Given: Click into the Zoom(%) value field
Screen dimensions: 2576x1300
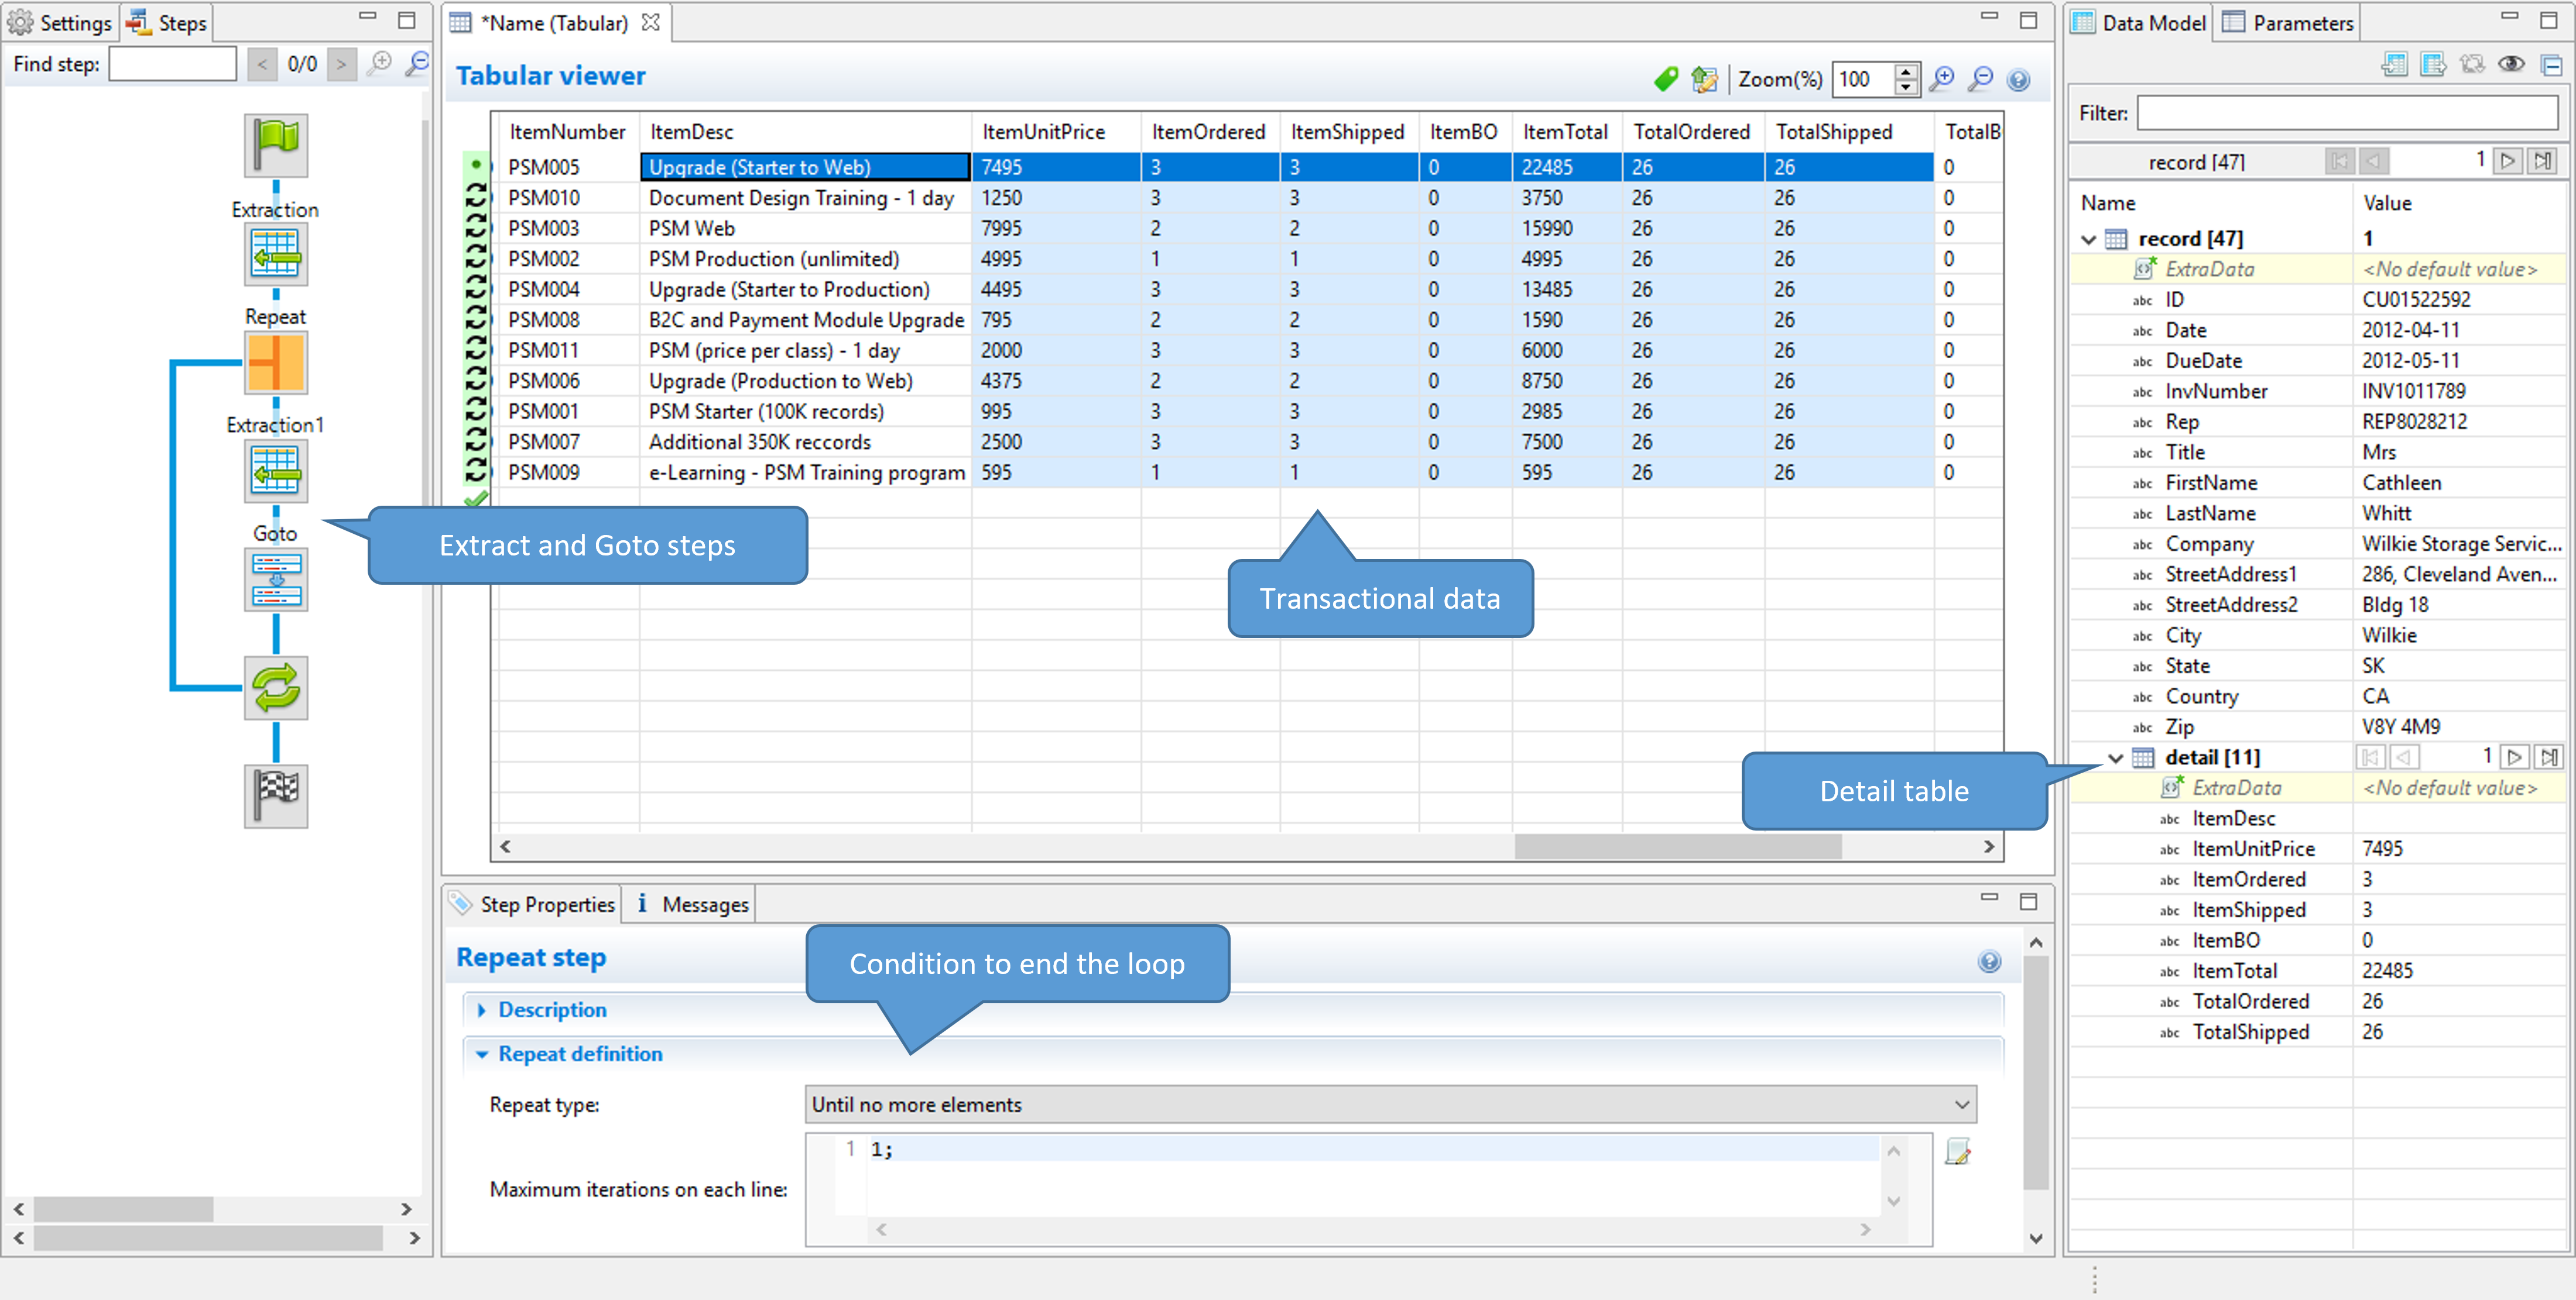Looking at the screenshot, I should (1862, 79).
